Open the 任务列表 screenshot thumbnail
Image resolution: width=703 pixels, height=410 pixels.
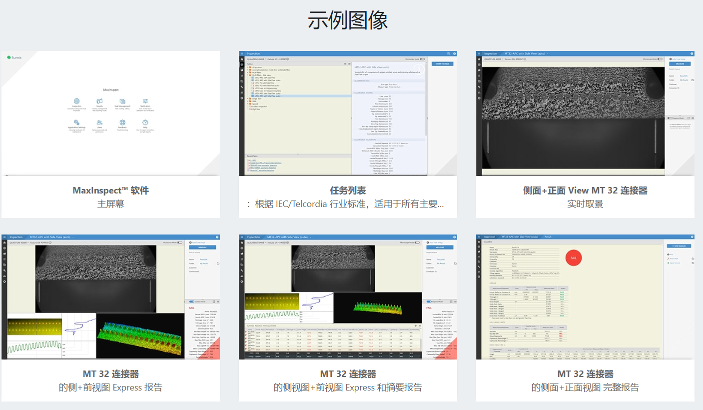point(348,113)
